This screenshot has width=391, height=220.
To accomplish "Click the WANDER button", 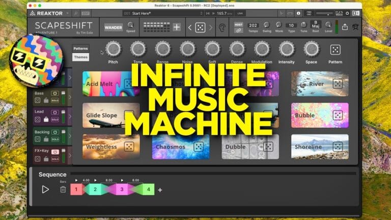I will tap(113, 28).
